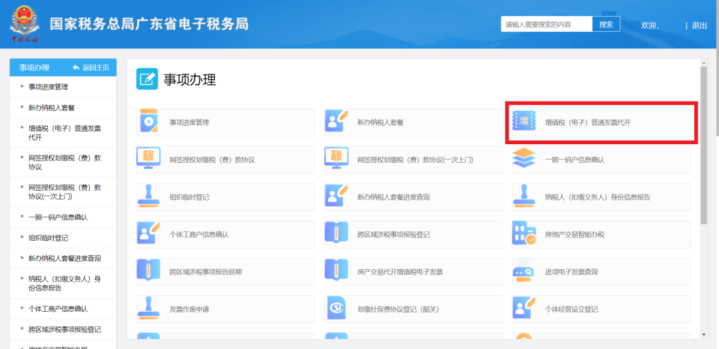Open 新办纳税人套餐进度查询 in left sidebar
This screenshot has width=719, height=349.
coord(63,259)
